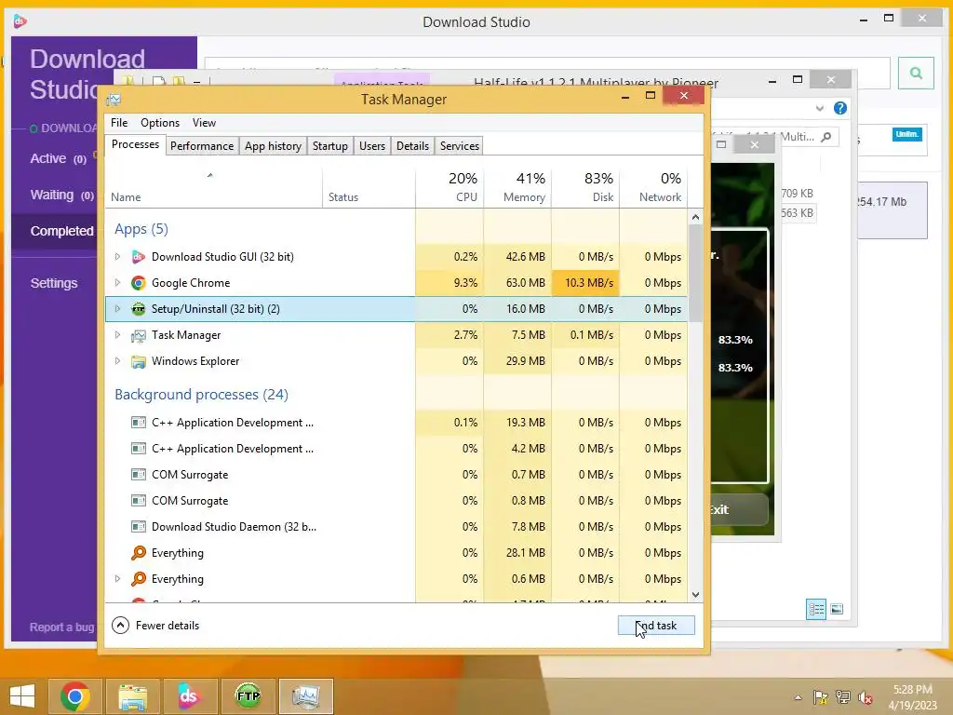Switch to the Details tab

pyautogui.click(x=412, y=146)
